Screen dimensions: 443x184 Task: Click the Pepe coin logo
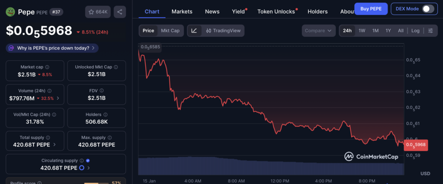click(x=10, y=12)
